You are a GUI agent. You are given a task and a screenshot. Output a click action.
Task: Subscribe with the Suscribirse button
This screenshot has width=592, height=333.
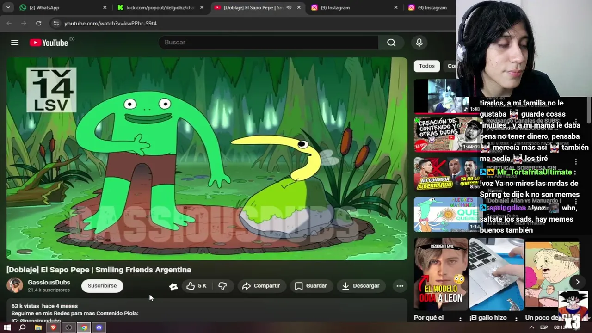tap(102, 286)
